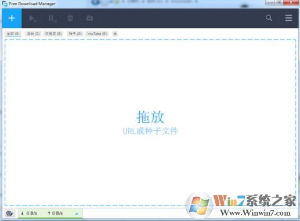Switch to the 种子 (0) tab

point(75,34)
